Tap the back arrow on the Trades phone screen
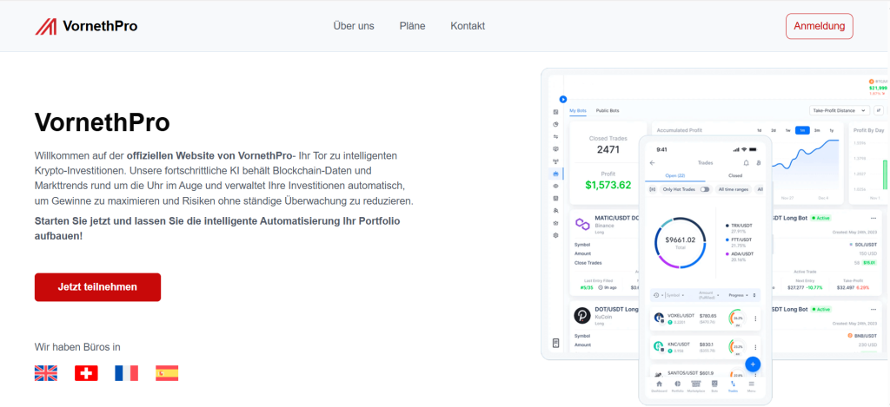890x407 pixels. tap(652, 162)
